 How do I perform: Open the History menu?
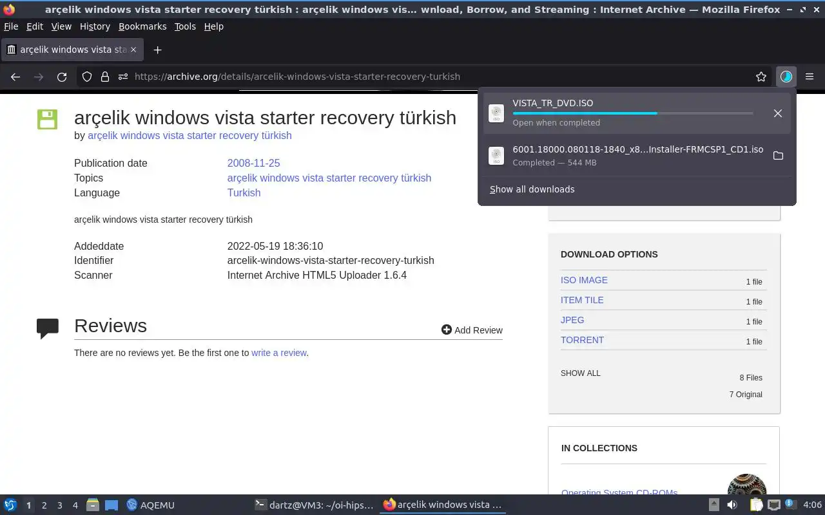95,26
